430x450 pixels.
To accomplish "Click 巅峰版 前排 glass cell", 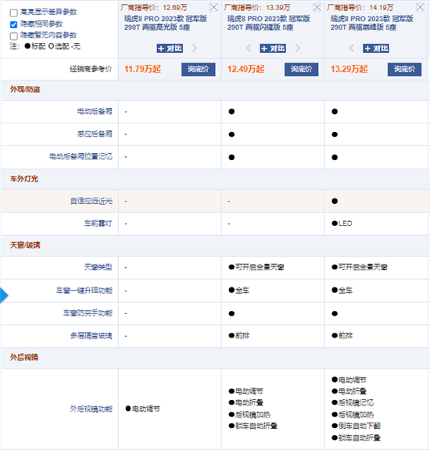I will click(x=342, y=335).
